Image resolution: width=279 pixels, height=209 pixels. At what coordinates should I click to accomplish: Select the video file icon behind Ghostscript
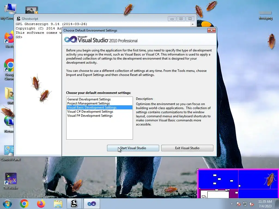(32, 10)
